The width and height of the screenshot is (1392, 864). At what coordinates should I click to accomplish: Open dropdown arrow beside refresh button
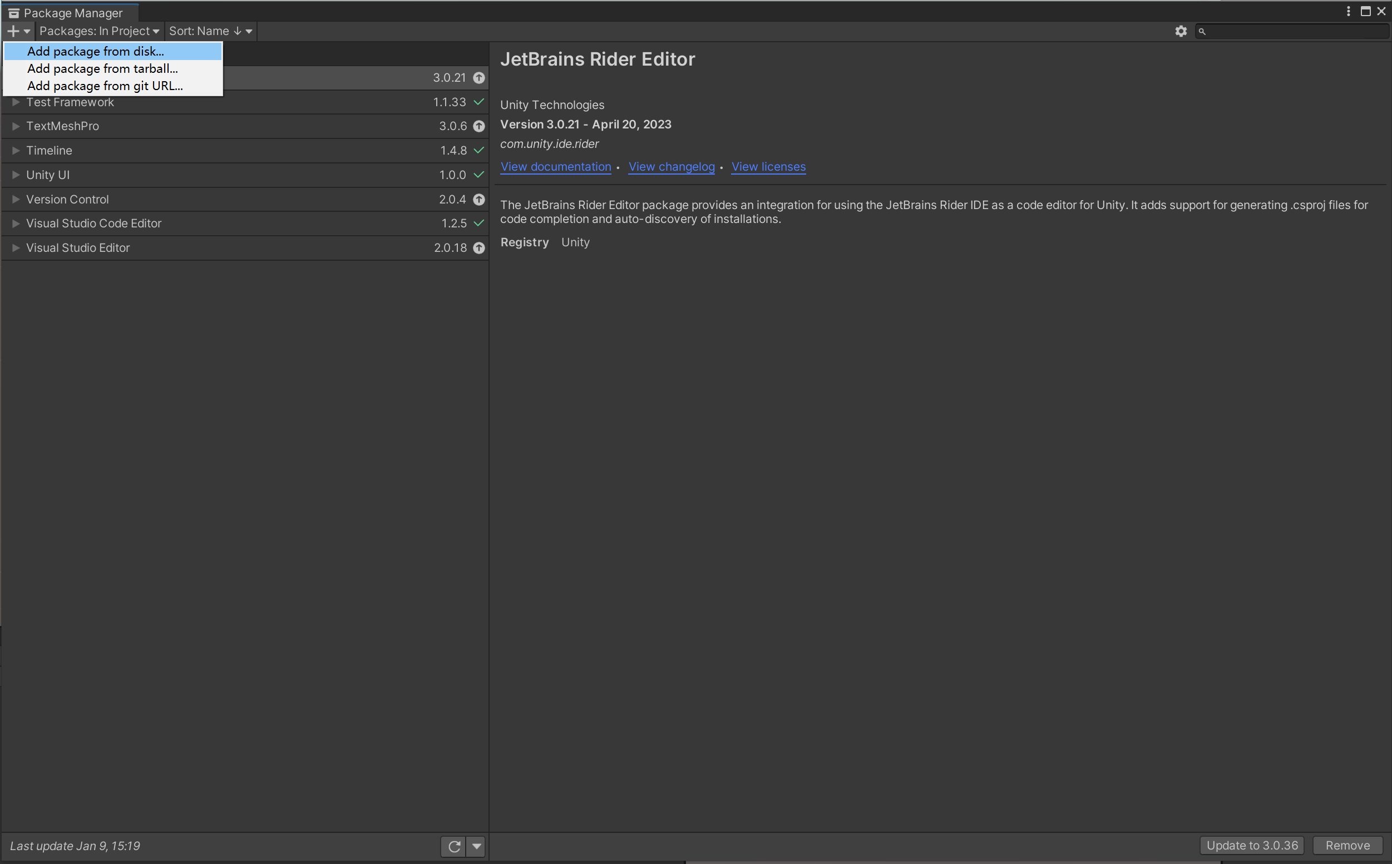pyautogui.click(x=477, y=846)
